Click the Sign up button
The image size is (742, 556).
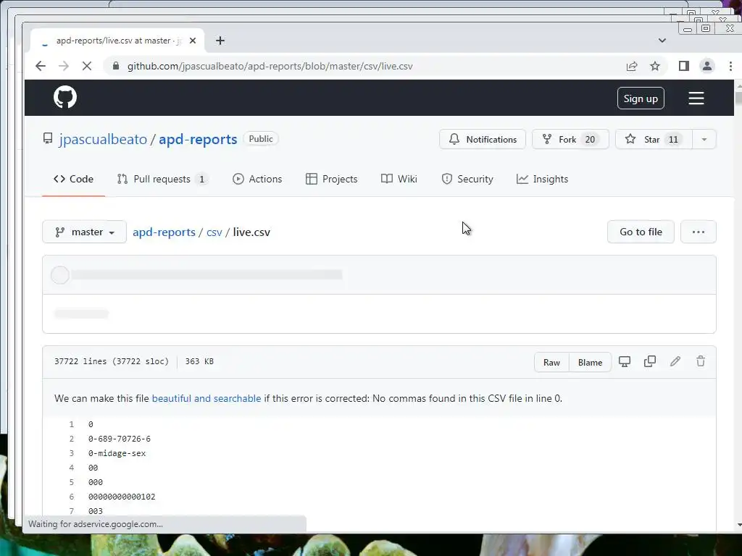tap(641, 98)
